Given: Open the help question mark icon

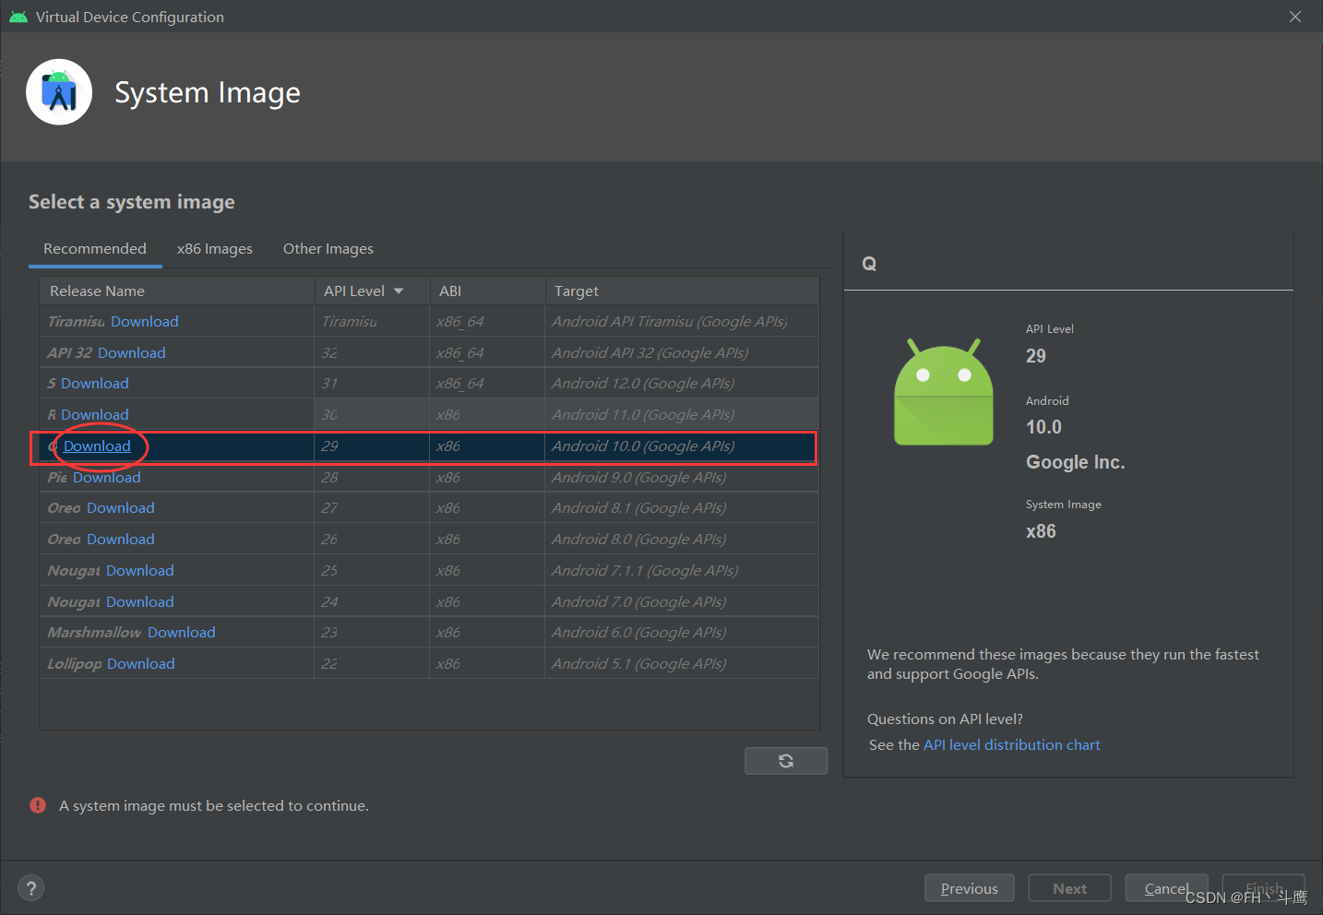Looking at the screenshot, I should 31,888.
